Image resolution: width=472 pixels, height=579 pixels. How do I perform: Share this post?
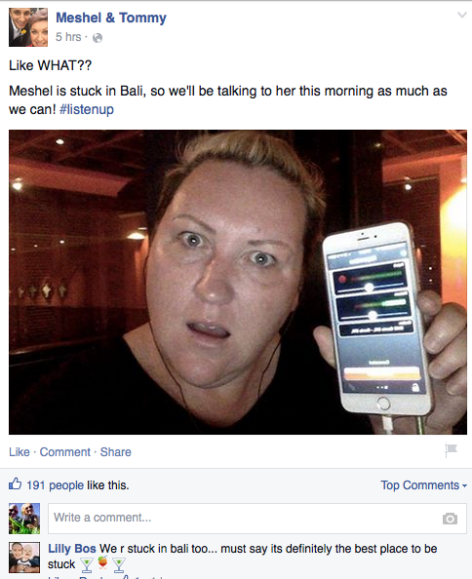point(116,452)
